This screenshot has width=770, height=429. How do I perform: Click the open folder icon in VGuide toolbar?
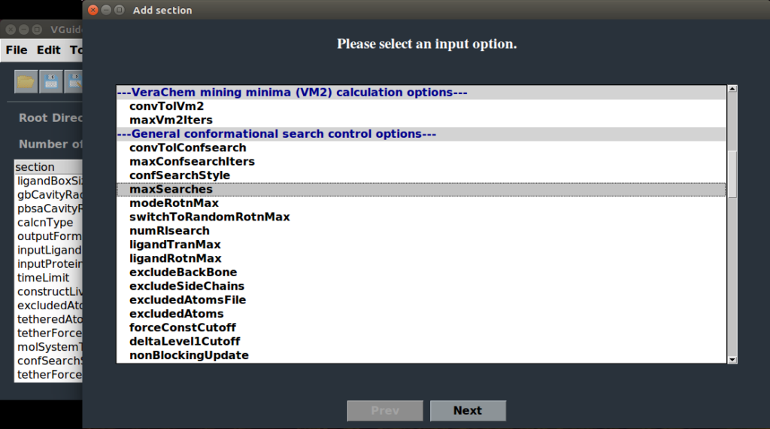26,81
